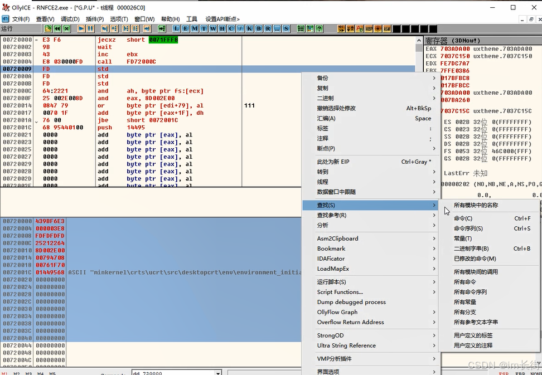Open Windows list with W button
542x375 pixels.
pyautogui.click(x=213, y=28)
